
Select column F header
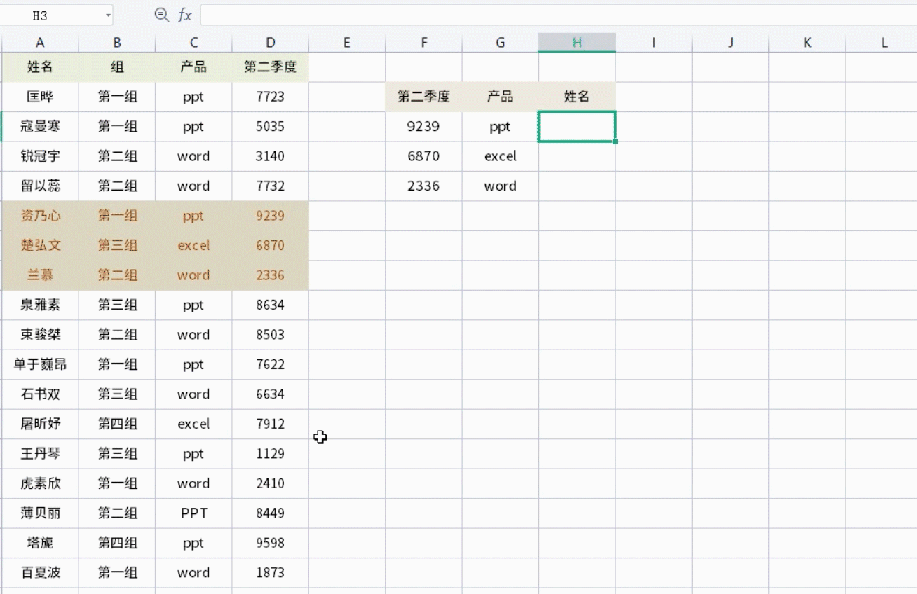click(423, 43)
